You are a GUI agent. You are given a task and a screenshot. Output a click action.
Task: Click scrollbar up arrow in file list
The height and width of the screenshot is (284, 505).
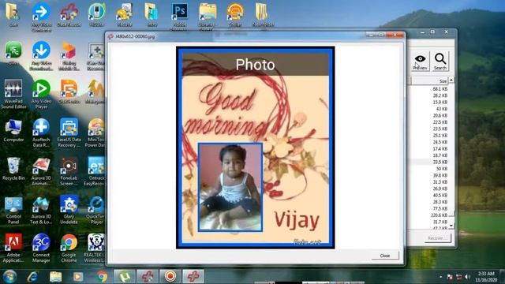[451, 80]
